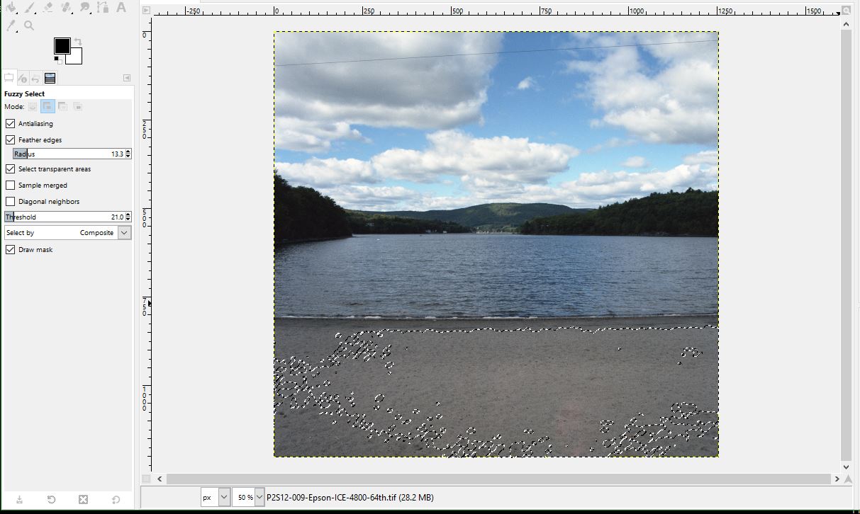Click up arrow of vertical scrollbar
This screenshot has height=514, width=860.
(846, 23)
